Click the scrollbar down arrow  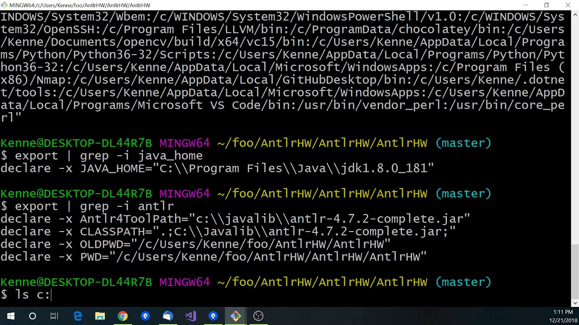tap(575, 303)
